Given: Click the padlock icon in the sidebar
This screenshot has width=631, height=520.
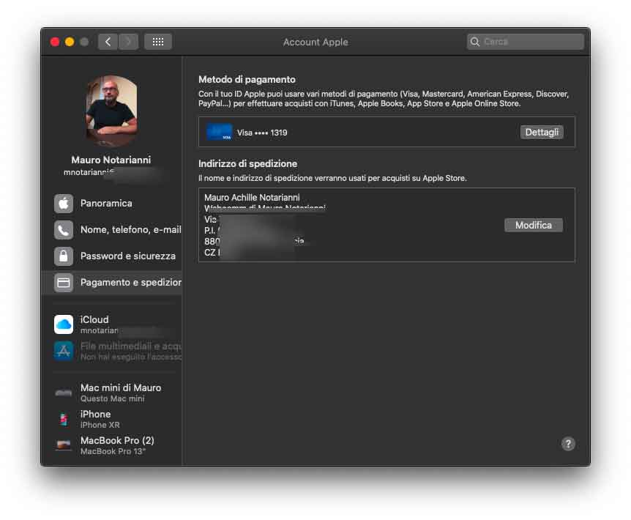Looking at the screenshot, I should [64, 256].
